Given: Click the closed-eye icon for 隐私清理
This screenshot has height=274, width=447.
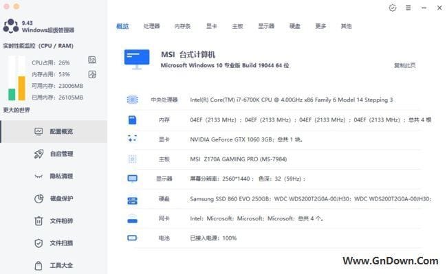Looking at the screenshot, I should 39,176.
